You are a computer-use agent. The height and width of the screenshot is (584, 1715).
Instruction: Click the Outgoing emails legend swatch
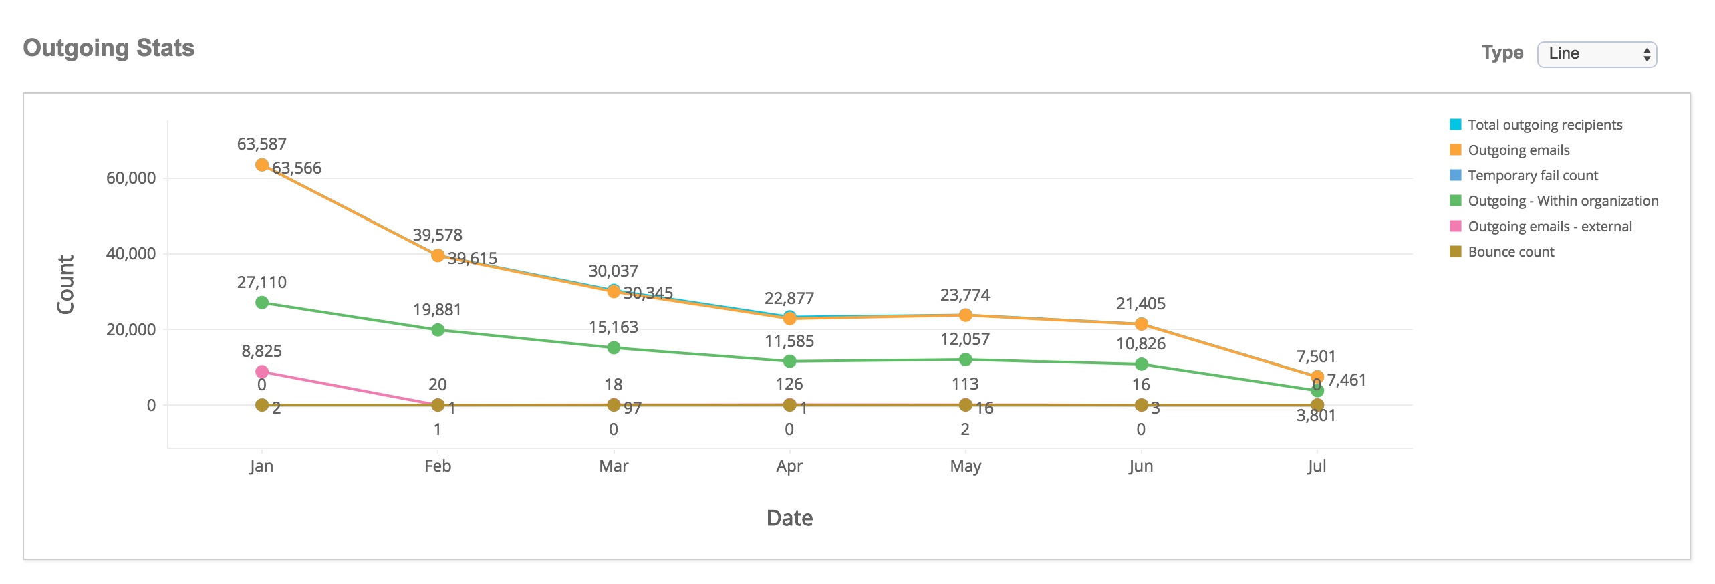click(1455, 150)
